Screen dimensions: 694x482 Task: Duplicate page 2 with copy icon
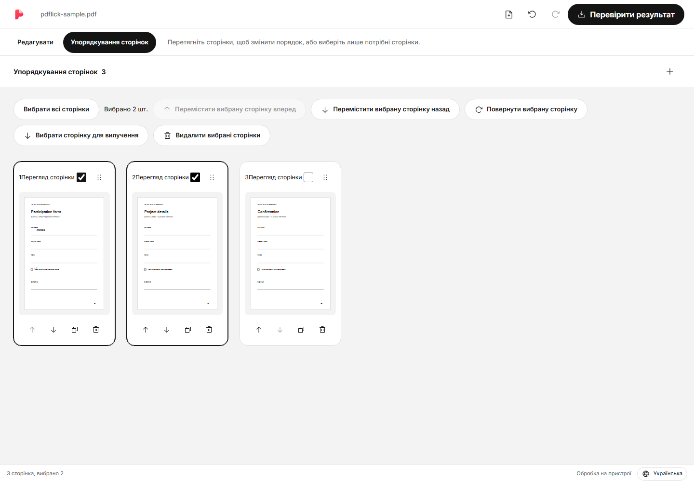click(188, 330)
